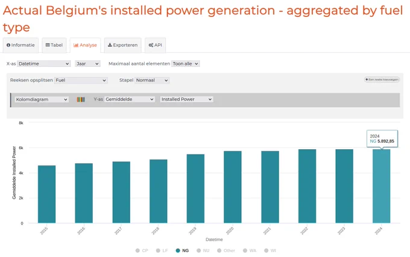This screenshot has height=257, width=410.
Task: Toggle the NU legend series
Action: coord(203,250)
